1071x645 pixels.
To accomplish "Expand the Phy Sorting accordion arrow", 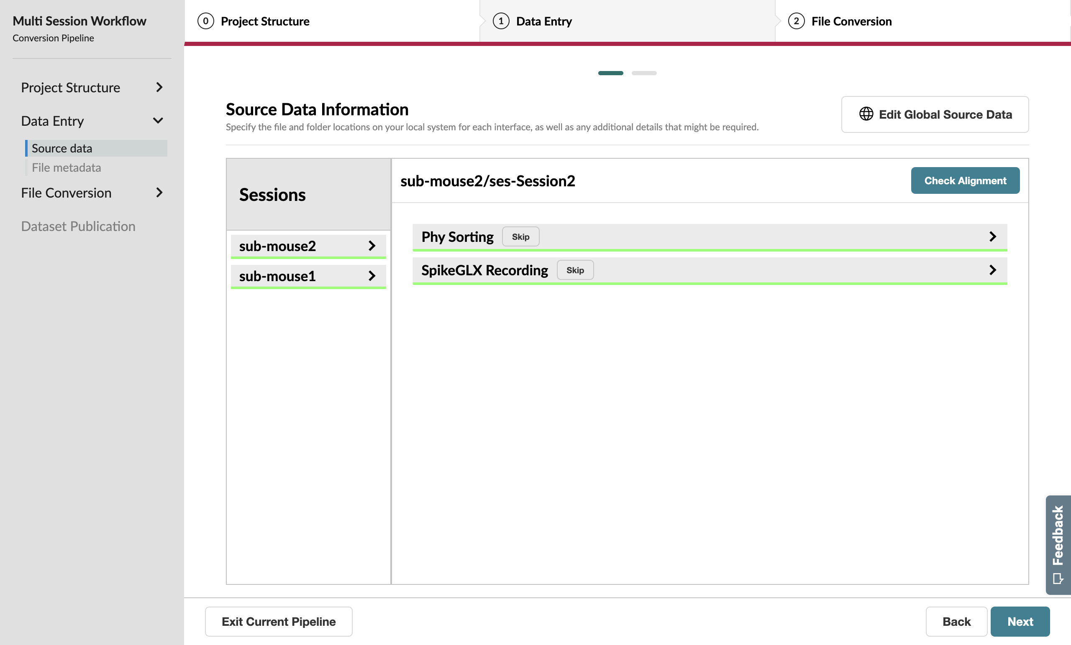I will coord(992,236).
